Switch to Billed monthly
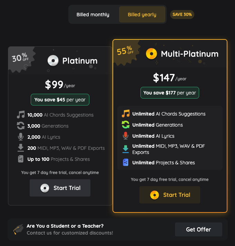This screenshot has width=235, height=246. coord(93,15)
